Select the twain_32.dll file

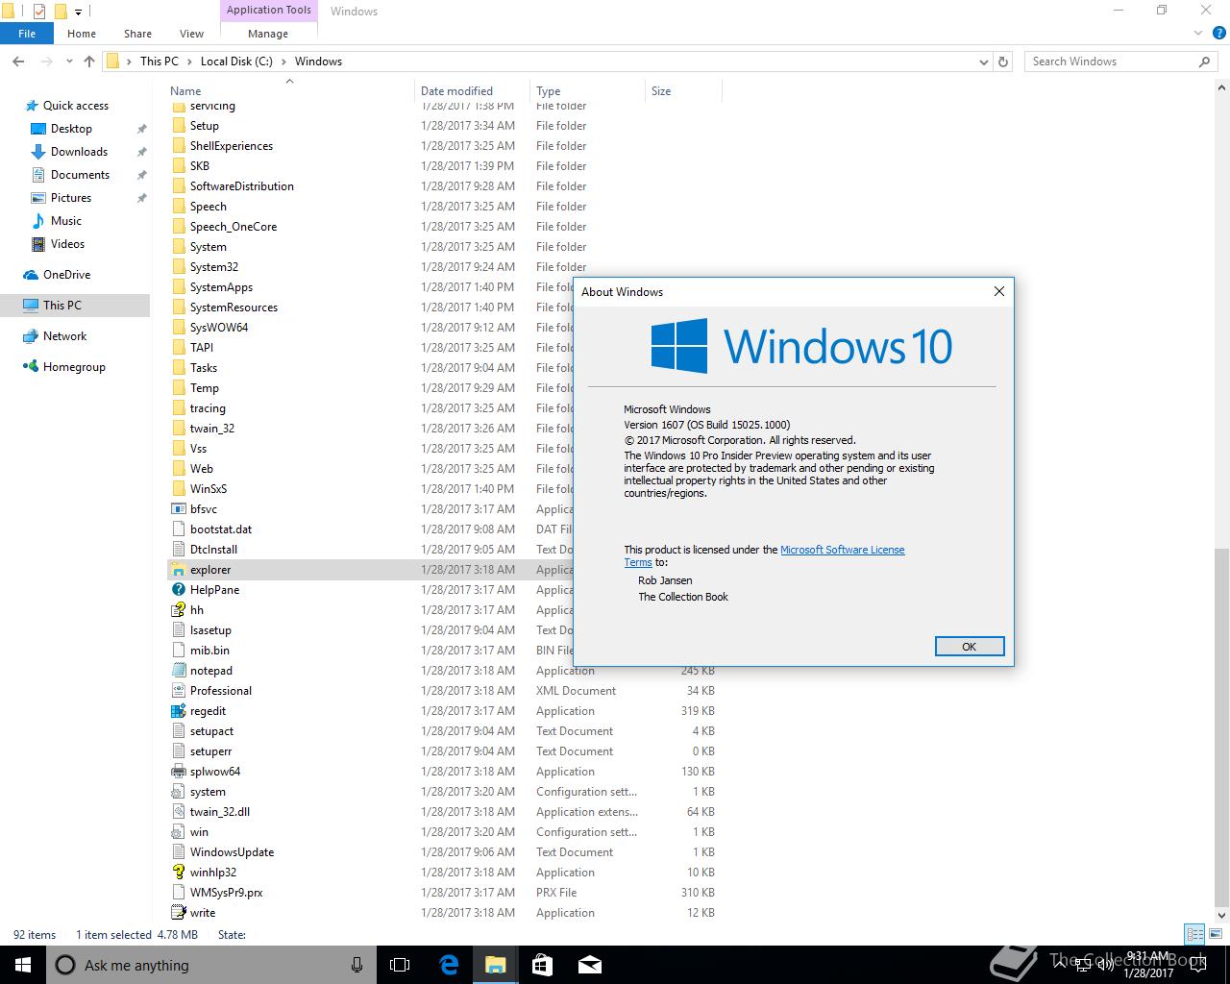(x=220, y=812)
